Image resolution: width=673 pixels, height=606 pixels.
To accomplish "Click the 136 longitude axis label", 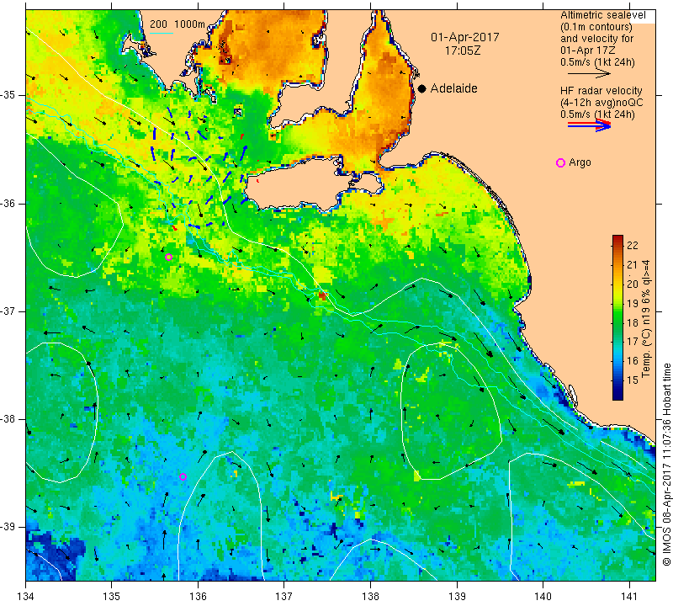I will pos(198,597).
